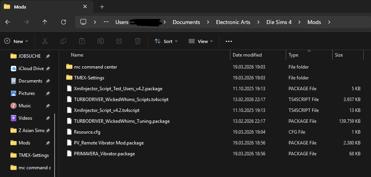The image size is (371, 177).
Task: Go back with the back arrow
Action: pyautogui.click(x=8, y=22)
